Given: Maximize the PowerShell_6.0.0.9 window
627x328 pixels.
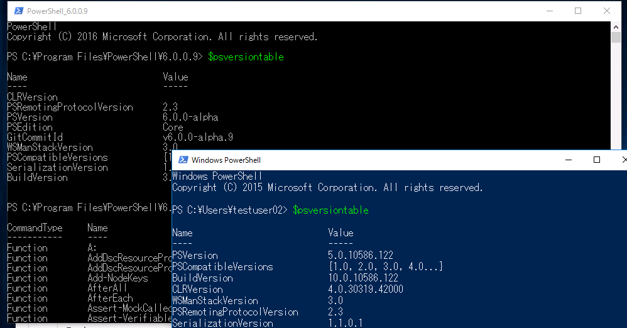Looking at the screenshot, I should click(x=578, y=11).
